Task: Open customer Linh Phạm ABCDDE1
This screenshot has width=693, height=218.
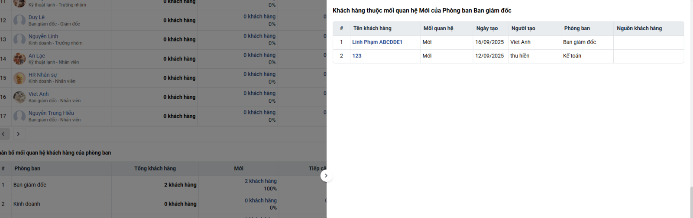Action: tap(377, 42)
